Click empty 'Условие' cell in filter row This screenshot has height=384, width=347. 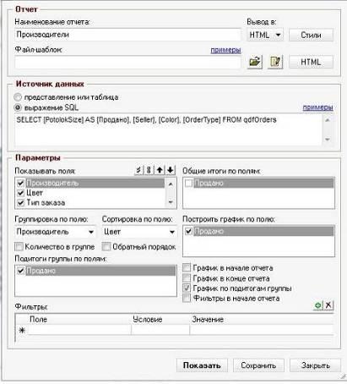click(160, 330)
